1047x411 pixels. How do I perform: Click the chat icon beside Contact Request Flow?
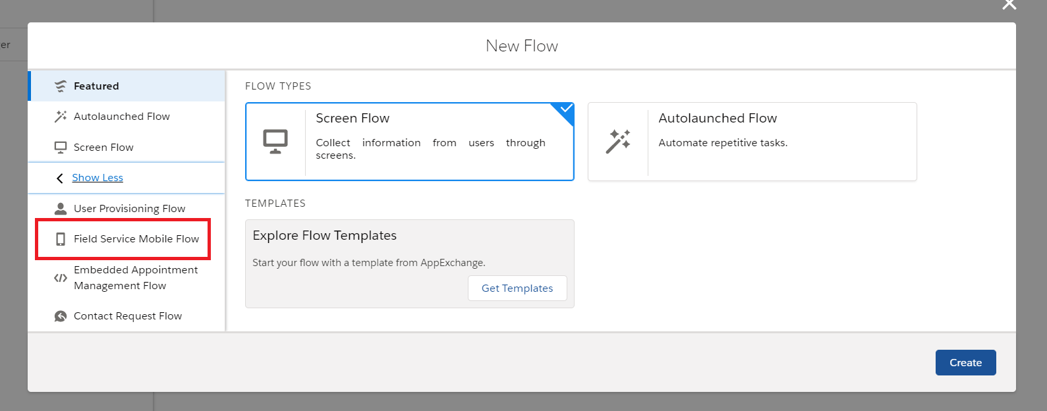(x=61, y=316)
